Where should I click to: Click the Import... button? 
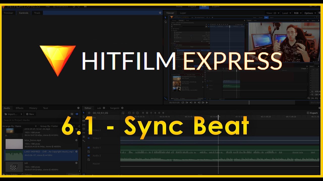(11, 114)
